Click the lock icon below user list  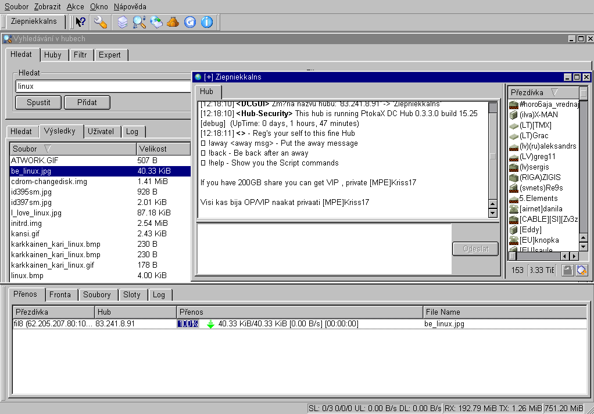click(x=567, y=270)
